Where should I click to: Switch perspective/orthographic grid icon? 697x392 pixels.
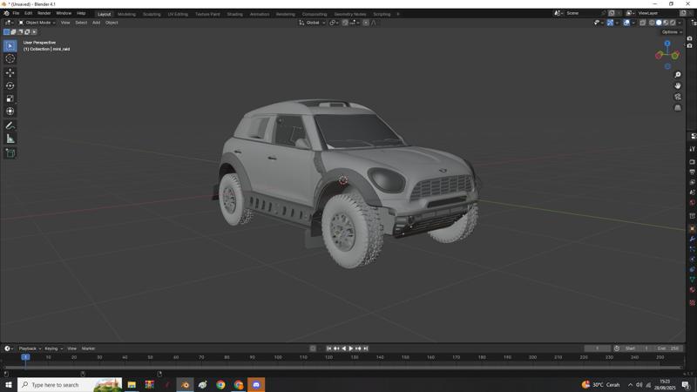pyautogui.click(x=678, y=107)
